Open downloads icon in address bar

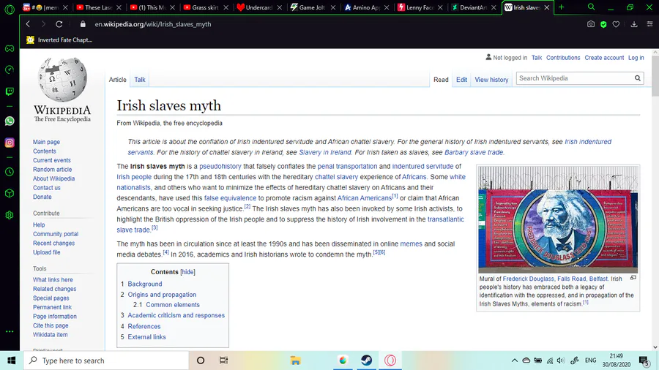(x=634, y=24)
